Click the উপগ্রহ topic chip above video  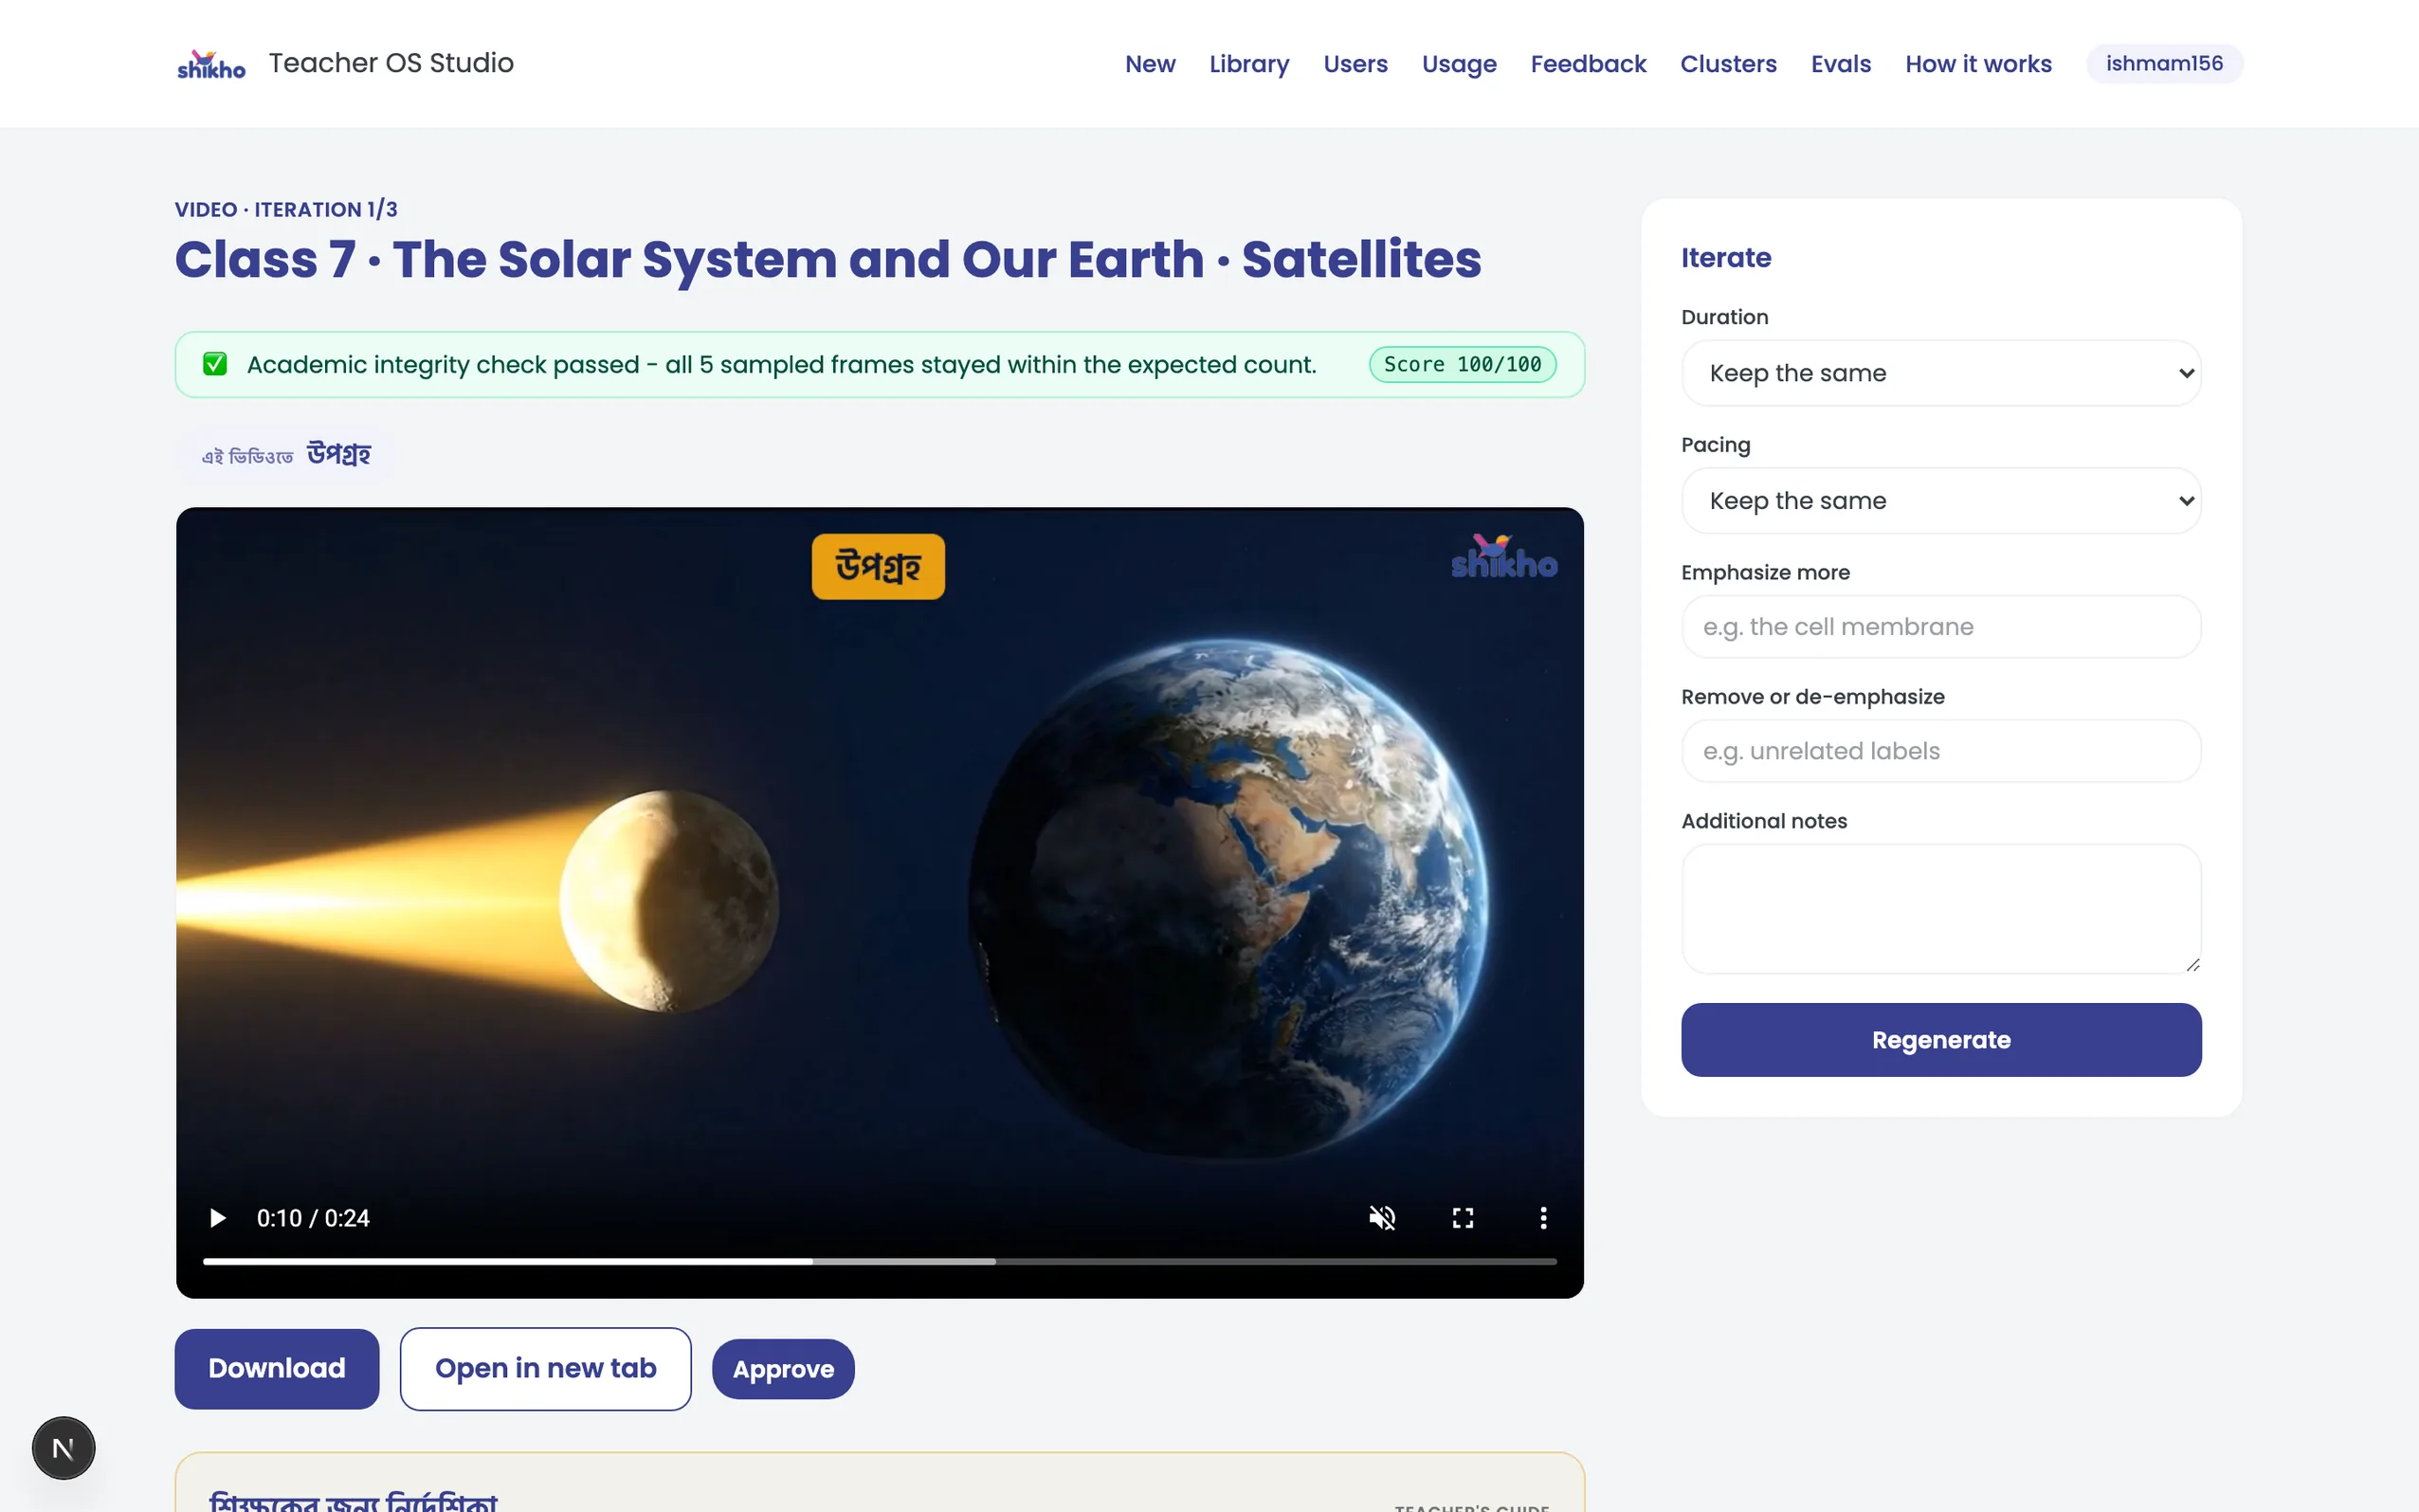point(285,455)
